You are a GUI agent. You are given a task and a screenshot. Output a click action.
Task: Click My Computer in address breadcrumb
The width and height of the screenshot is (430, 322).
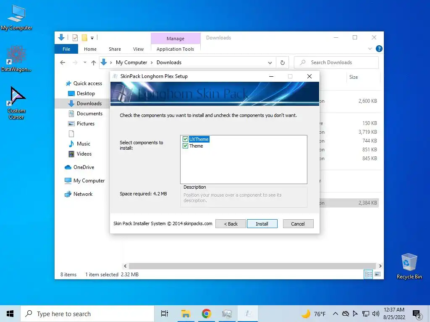click(131, 62)
